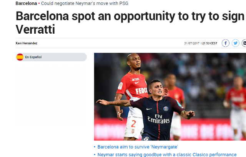The width and height of the screenshot is (246, 157).
Task: Open 'Barcelona aim to survive Neymargate' link
Action: [x=138, y=147]
